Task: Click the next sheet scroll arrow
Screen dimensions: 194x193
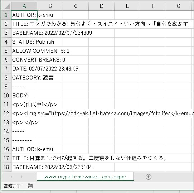Action: tap(21, 177)
